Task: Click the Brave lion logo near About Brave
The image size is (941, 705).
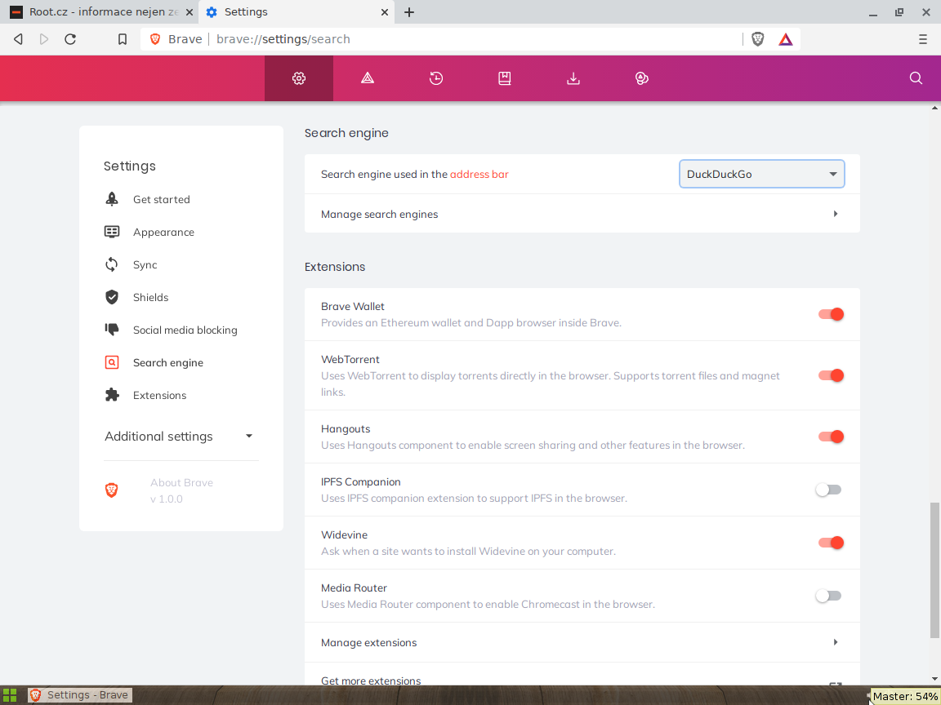Action: (112, 490)
